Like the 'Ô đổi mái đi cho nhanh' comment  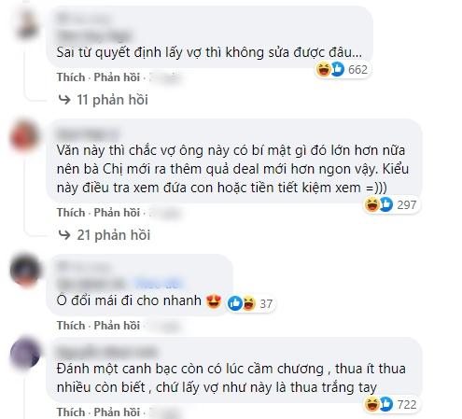click(x=71, y=326)
